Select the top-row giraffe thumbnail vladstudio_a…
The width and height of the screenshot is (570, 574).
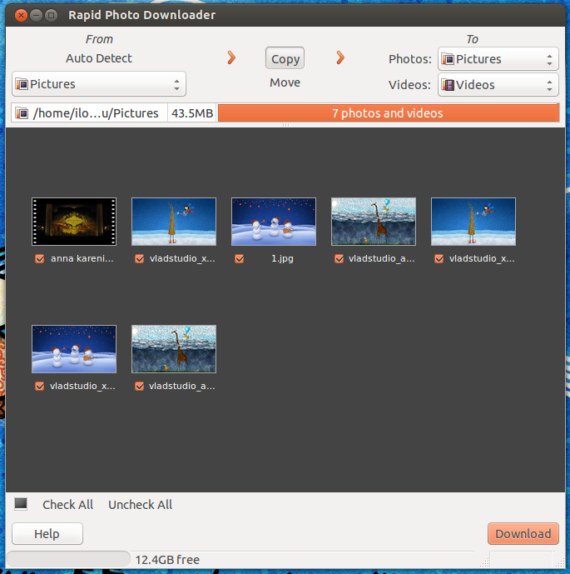(374, 222)
